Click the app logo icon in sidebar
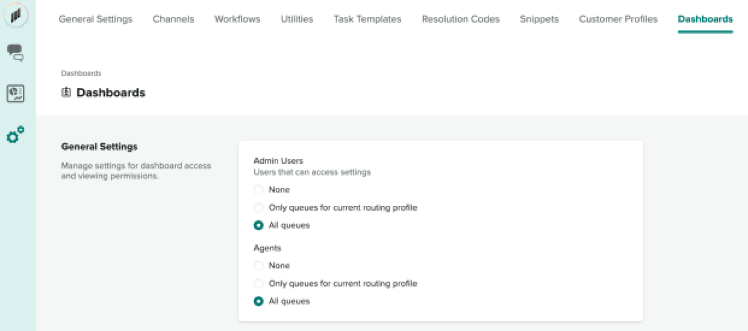Screen dimensions: 748x331 click(x=16, y=15)
